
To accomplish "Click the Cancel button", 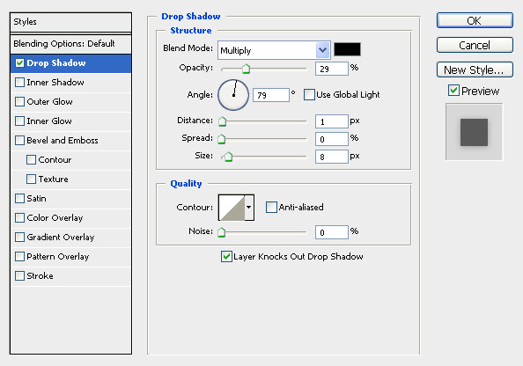I will (x=475, y=45).
